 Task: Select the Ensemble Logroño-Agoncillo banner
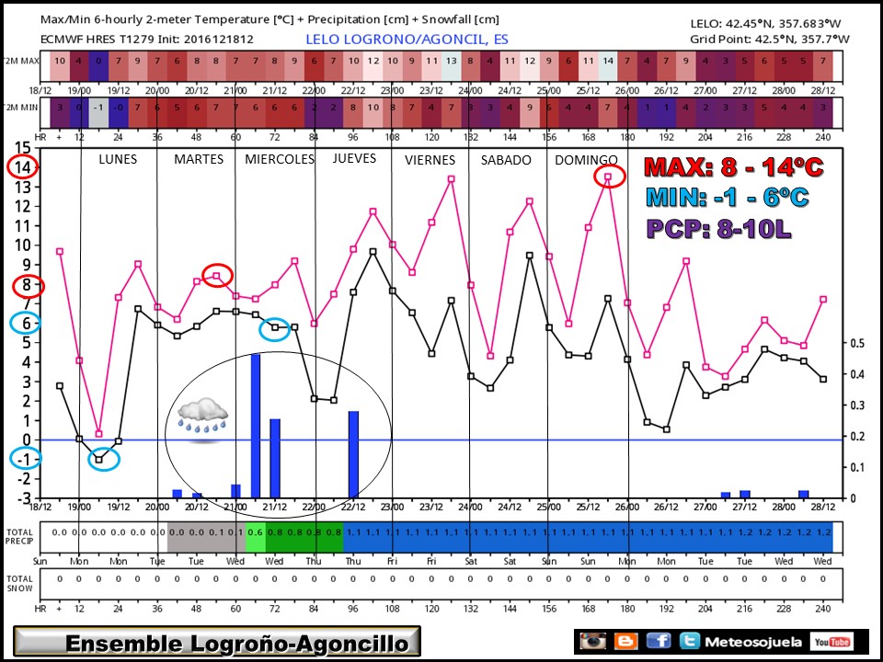click(x=217, y=642)
